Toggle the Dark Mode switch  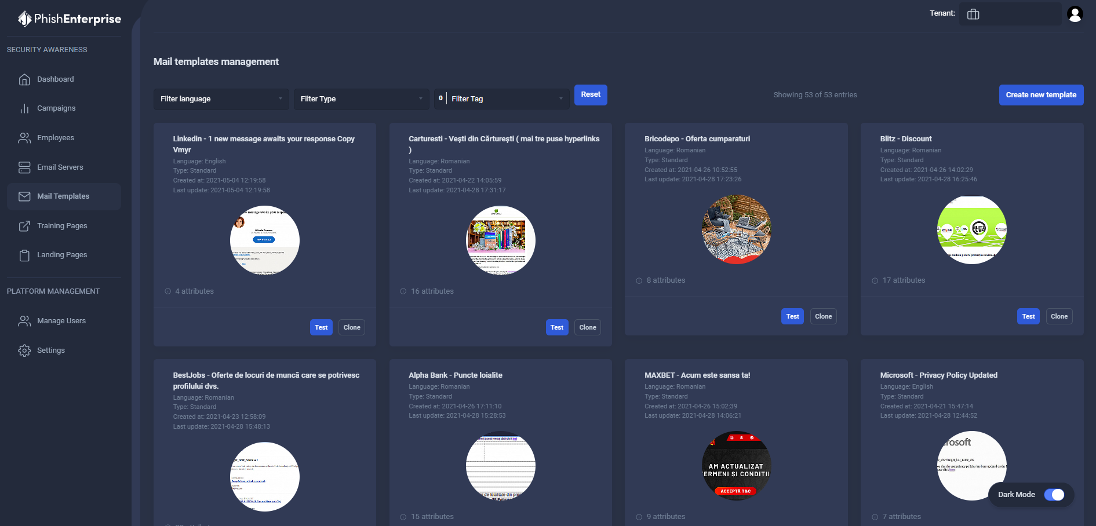(x=1054, y=495)
